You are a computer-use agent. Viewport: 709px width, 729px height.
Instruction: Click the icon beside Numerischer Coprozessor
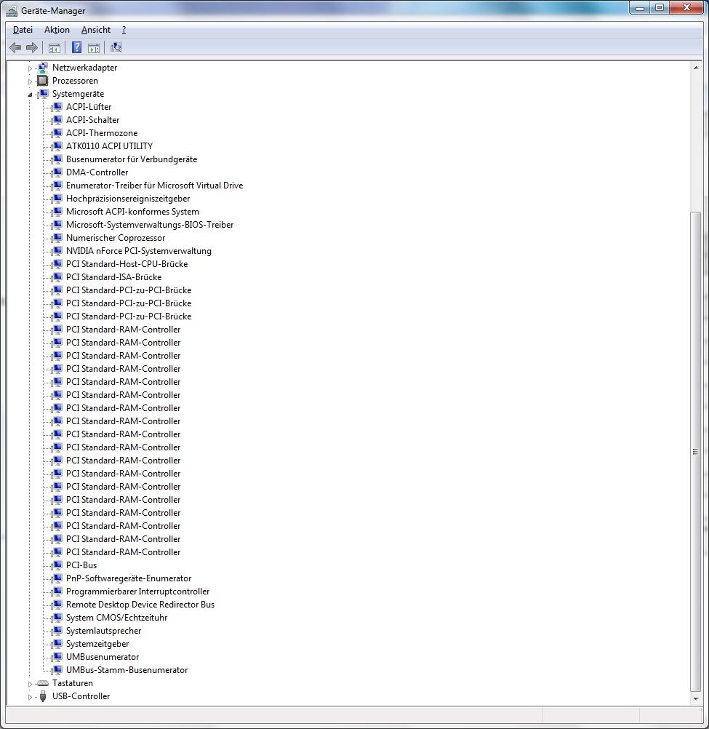57,238
